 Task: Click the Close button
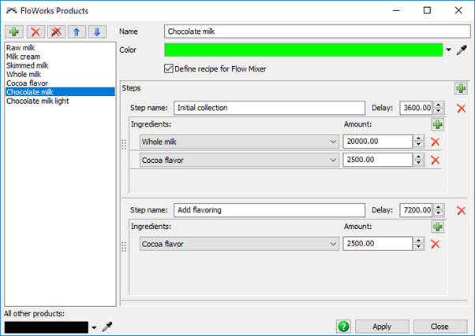(x=439, y=327)
